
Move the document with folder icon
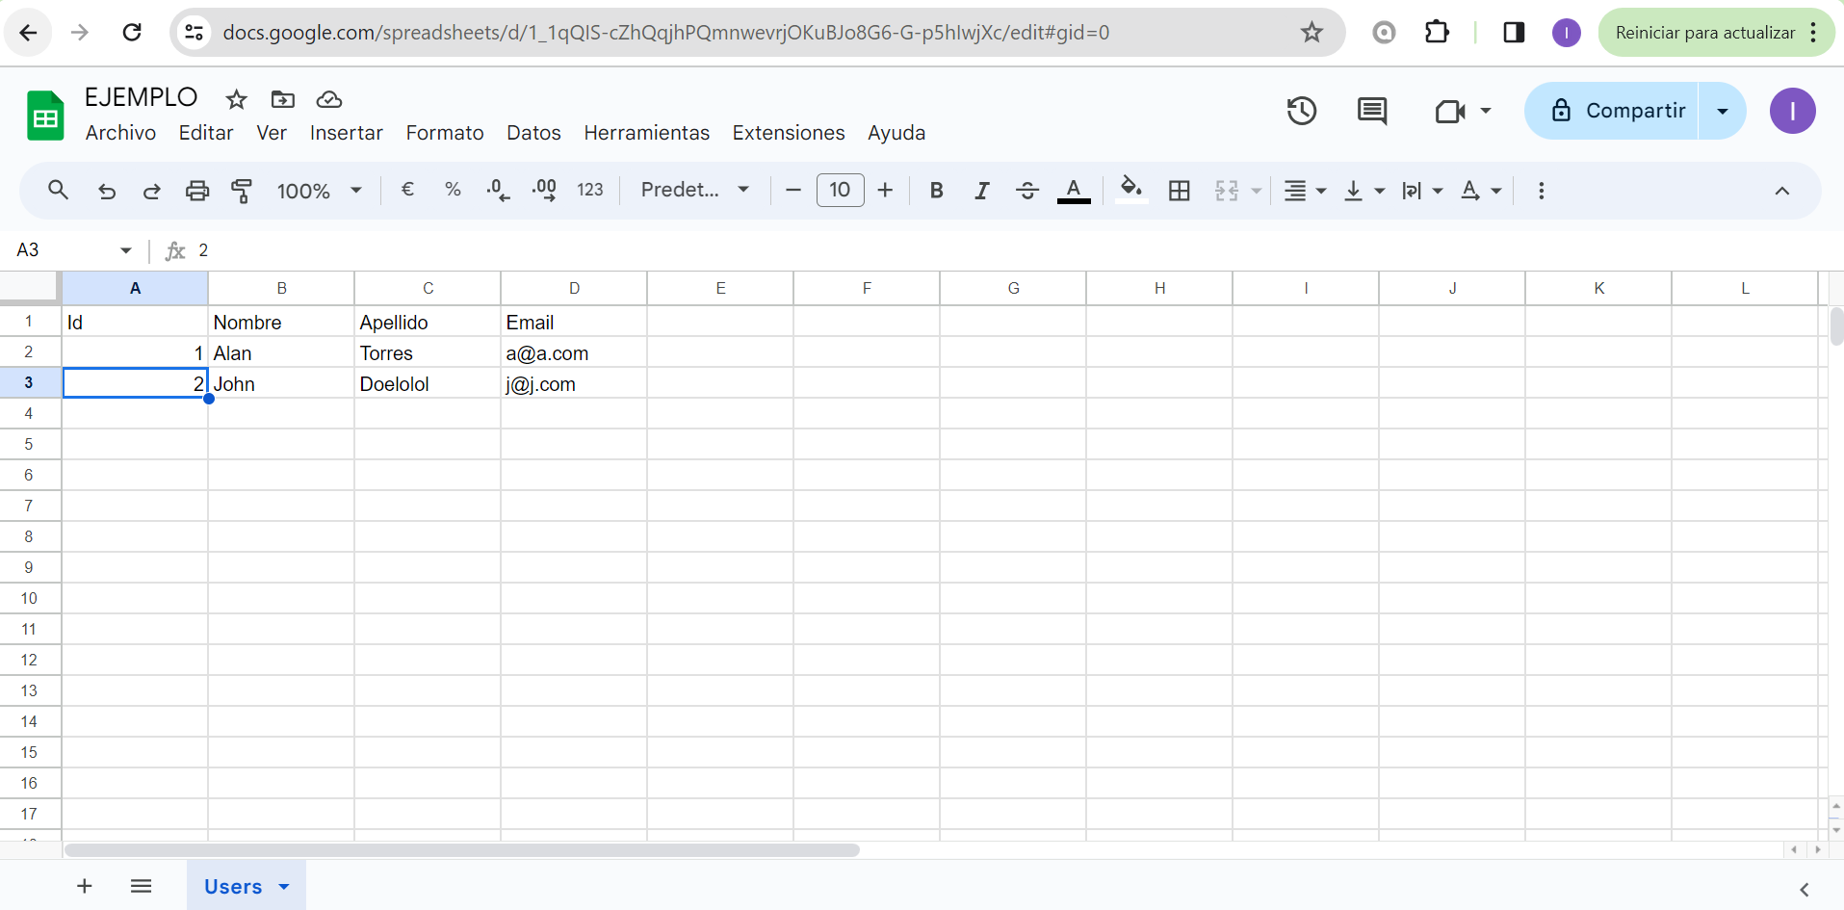pyautogui.click(x=283, y=99)
